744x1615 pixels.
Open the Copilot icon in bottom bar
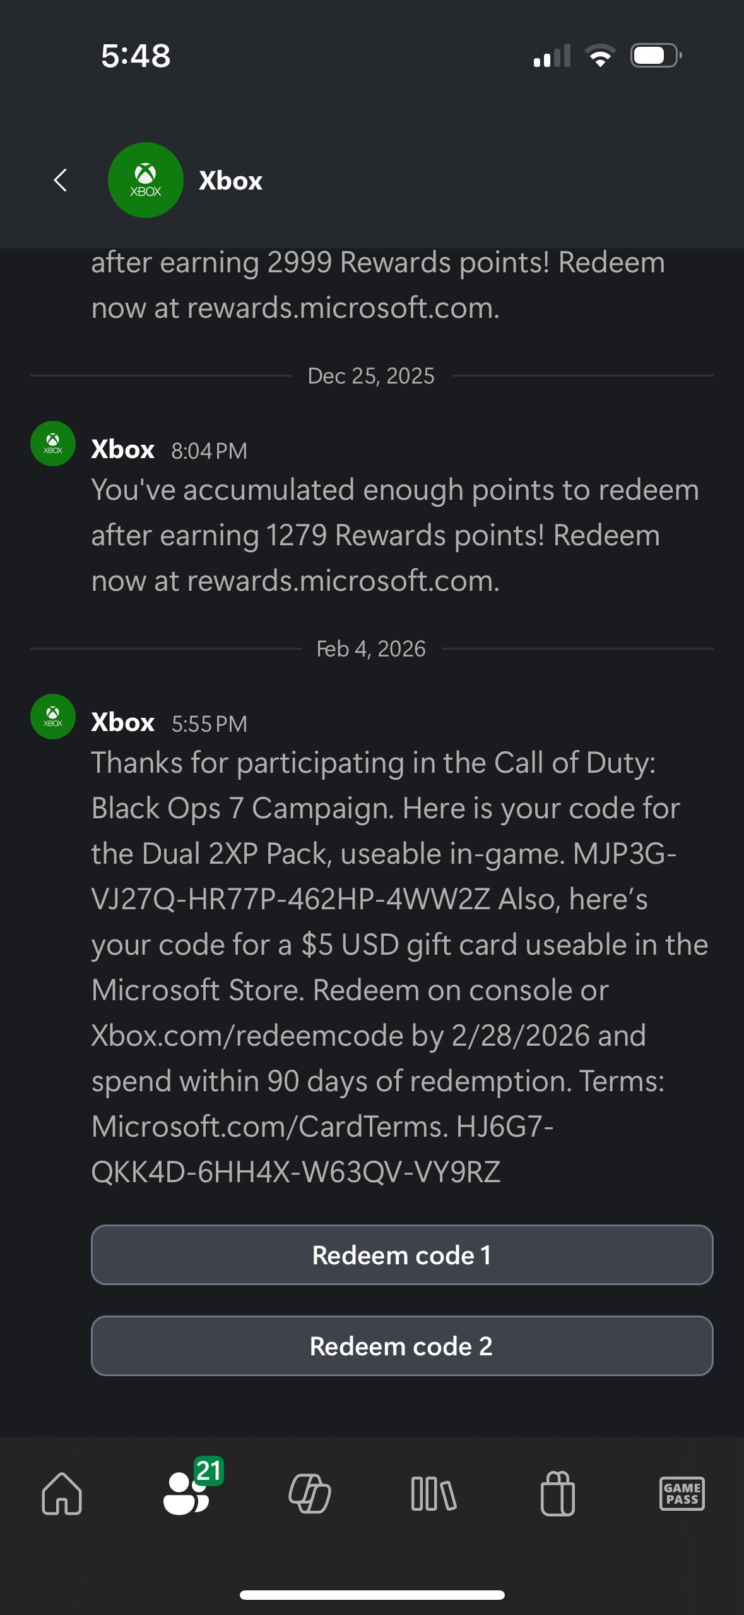[x=310, y=1494]
